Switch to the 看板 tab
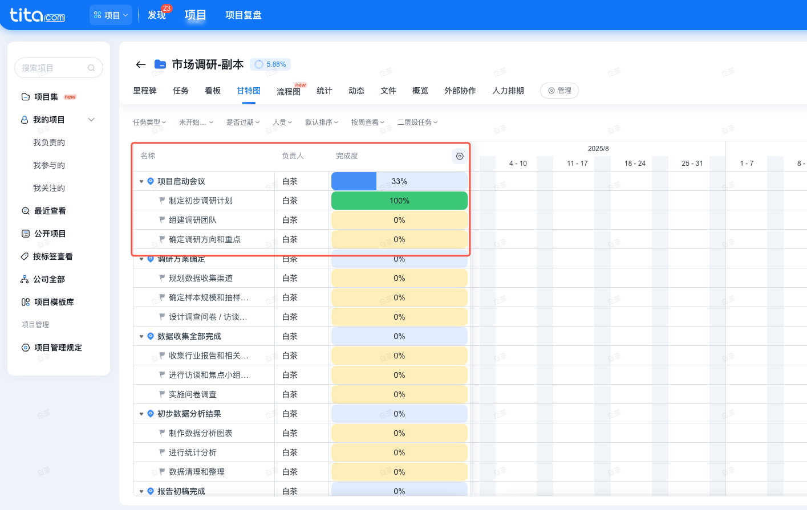The image size is (807, 510). pos(212,90)
